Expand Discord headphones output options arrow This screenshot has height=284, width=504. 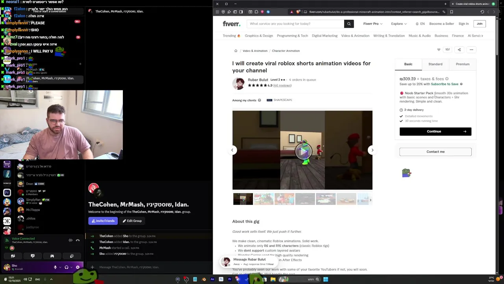tap(71, 267)
